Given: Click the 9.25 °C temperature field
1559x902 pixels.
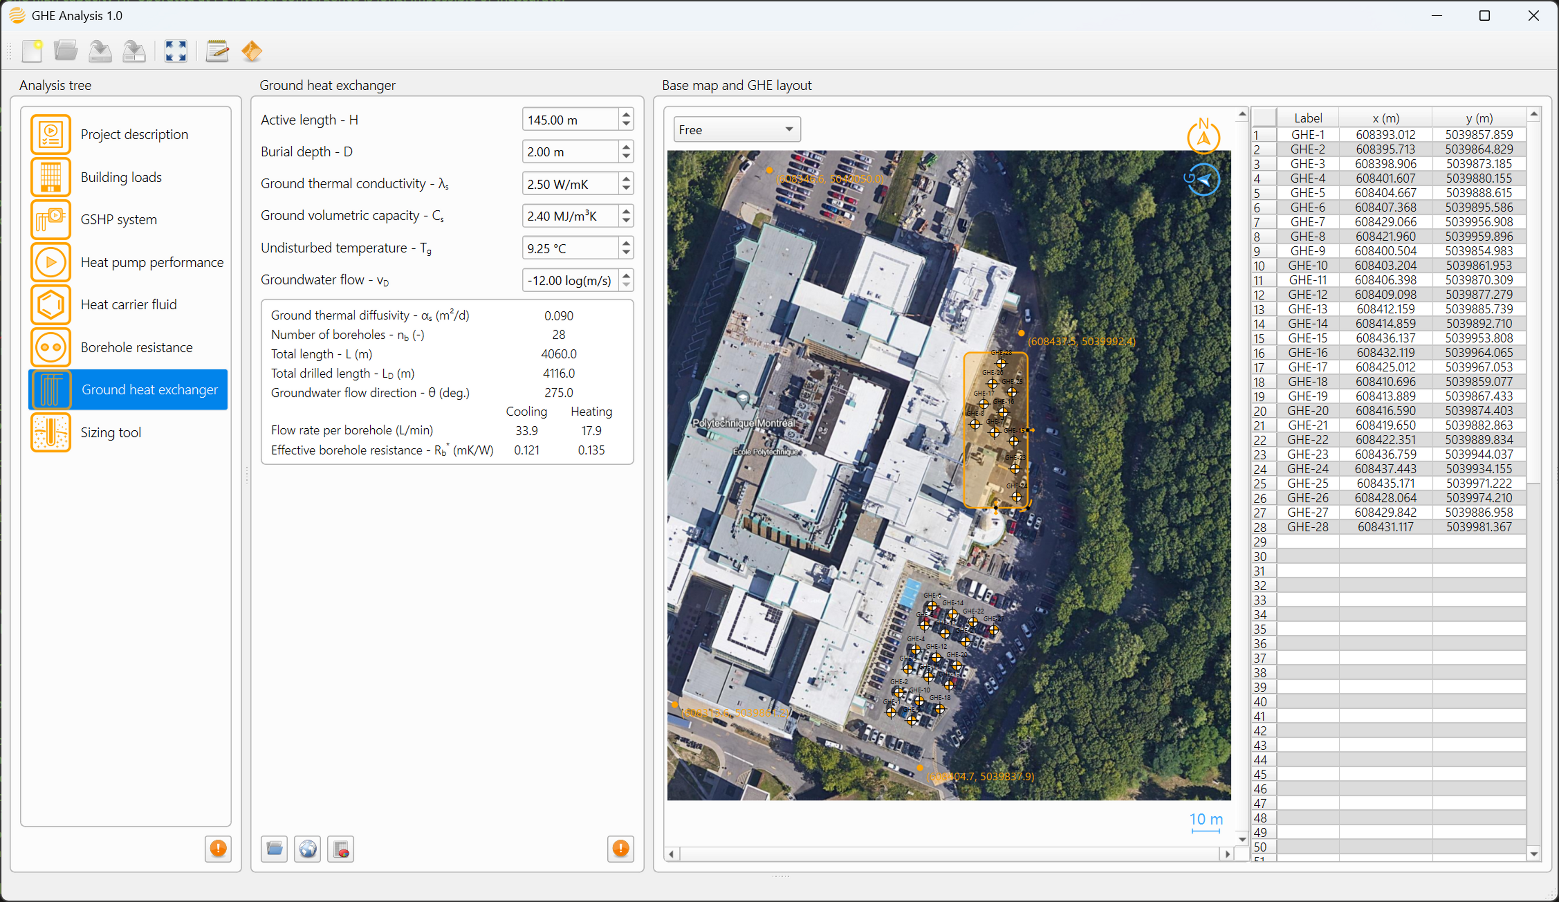Looking at the screenshot, I should coord(570,248).
